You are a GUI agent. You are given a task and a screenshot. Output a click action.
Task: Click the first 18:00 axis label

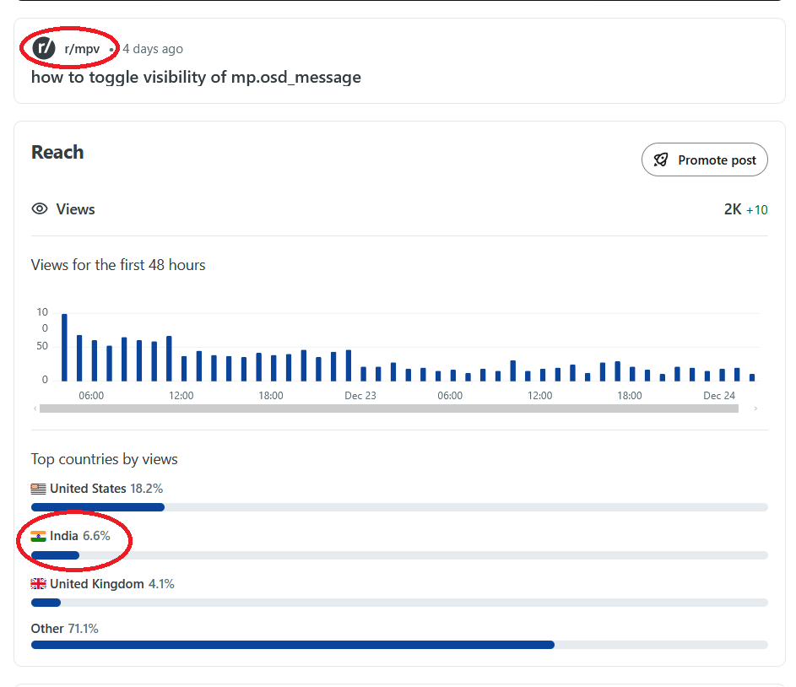tap(271, 395)
